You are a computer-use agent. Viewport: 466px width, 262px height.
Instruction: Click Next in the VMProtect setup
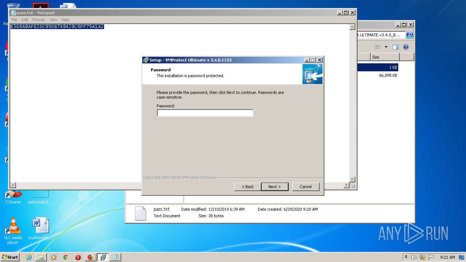point(275,187)
